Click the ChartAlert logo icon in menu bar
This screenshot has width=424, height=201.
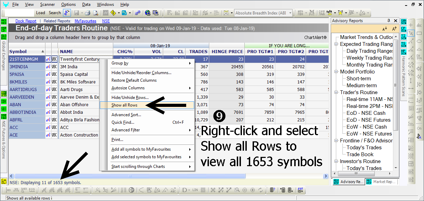[x=5, y=4]
